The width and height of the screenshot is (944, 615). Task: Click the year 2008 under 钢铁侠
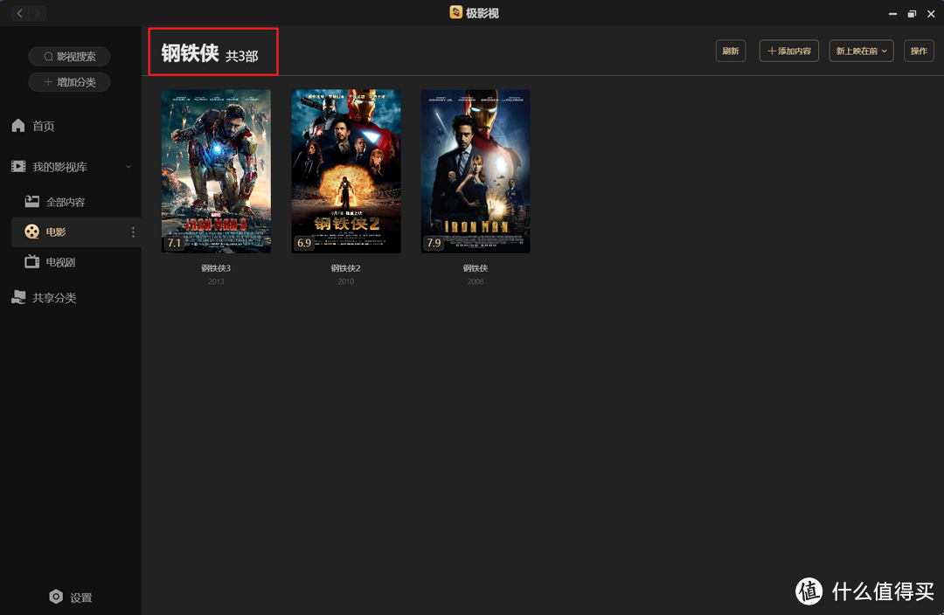coord(475,281)
